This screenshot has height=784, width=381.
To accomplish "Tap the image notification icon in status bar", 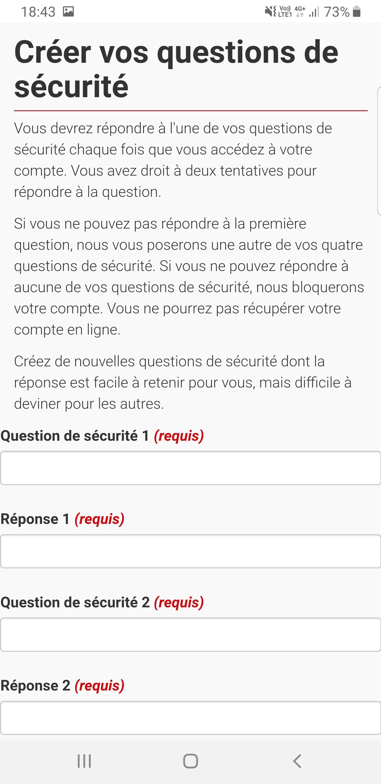I will tap(69, 12).
